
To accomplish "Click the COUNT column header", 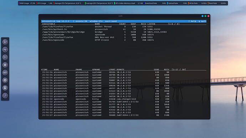I will [122, 24].
